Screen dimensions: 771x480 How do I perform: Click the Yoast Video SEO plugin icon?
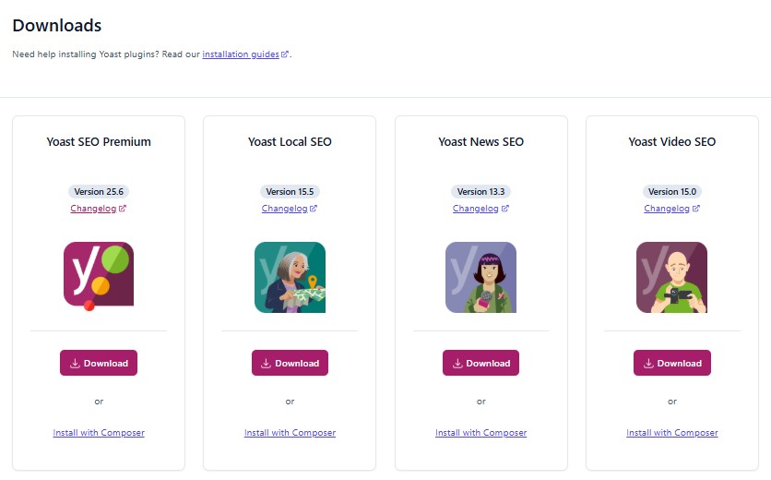(x=671, y=277)
